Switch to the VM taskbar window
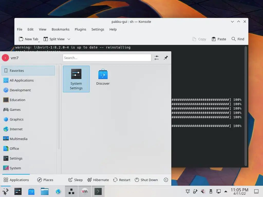This screenshot has width=263, height=197. click(x=85, y=191)
